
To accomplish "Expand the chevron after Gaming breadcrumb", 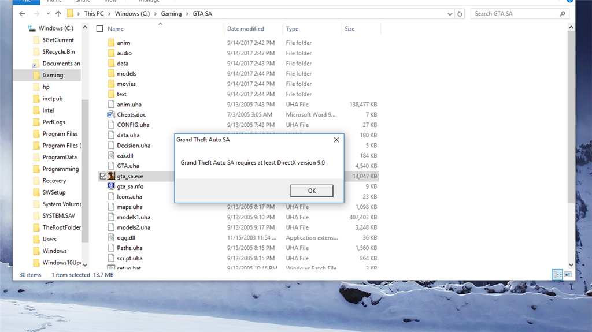I will (x=187, y=14).
